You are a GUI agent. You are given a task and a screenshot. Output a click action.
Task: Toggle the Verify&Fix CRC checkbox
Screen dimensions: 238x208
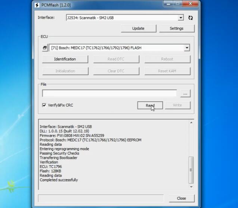tap(44, 105)
